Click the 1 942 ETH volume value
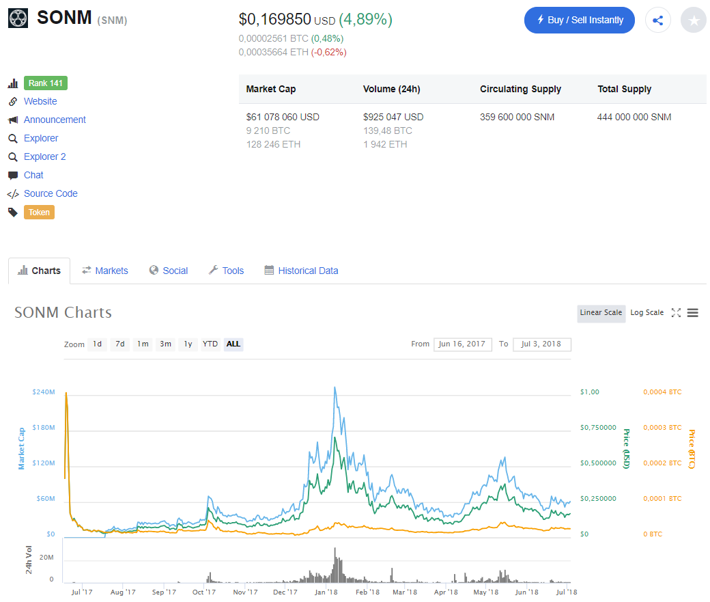The height and width of the screenshot is (602, 710). pos(385,145)
